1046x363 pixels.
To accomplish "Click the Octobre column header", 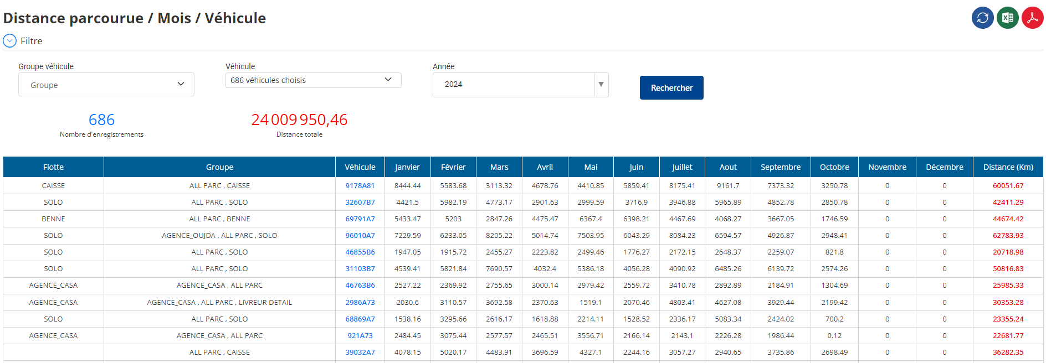I will coord(834,167).
